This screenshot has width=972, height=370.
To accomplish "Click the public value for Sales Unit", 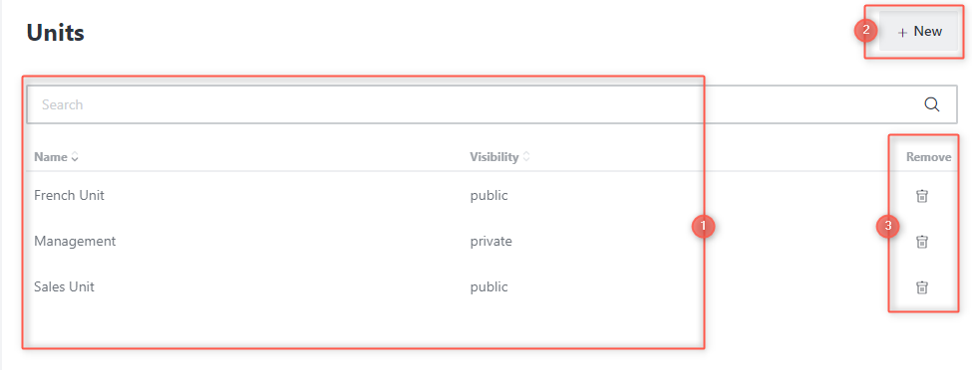I will 488,287.
